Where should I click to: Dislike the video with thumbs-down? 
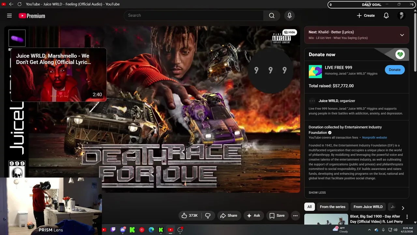coord(208,215)
